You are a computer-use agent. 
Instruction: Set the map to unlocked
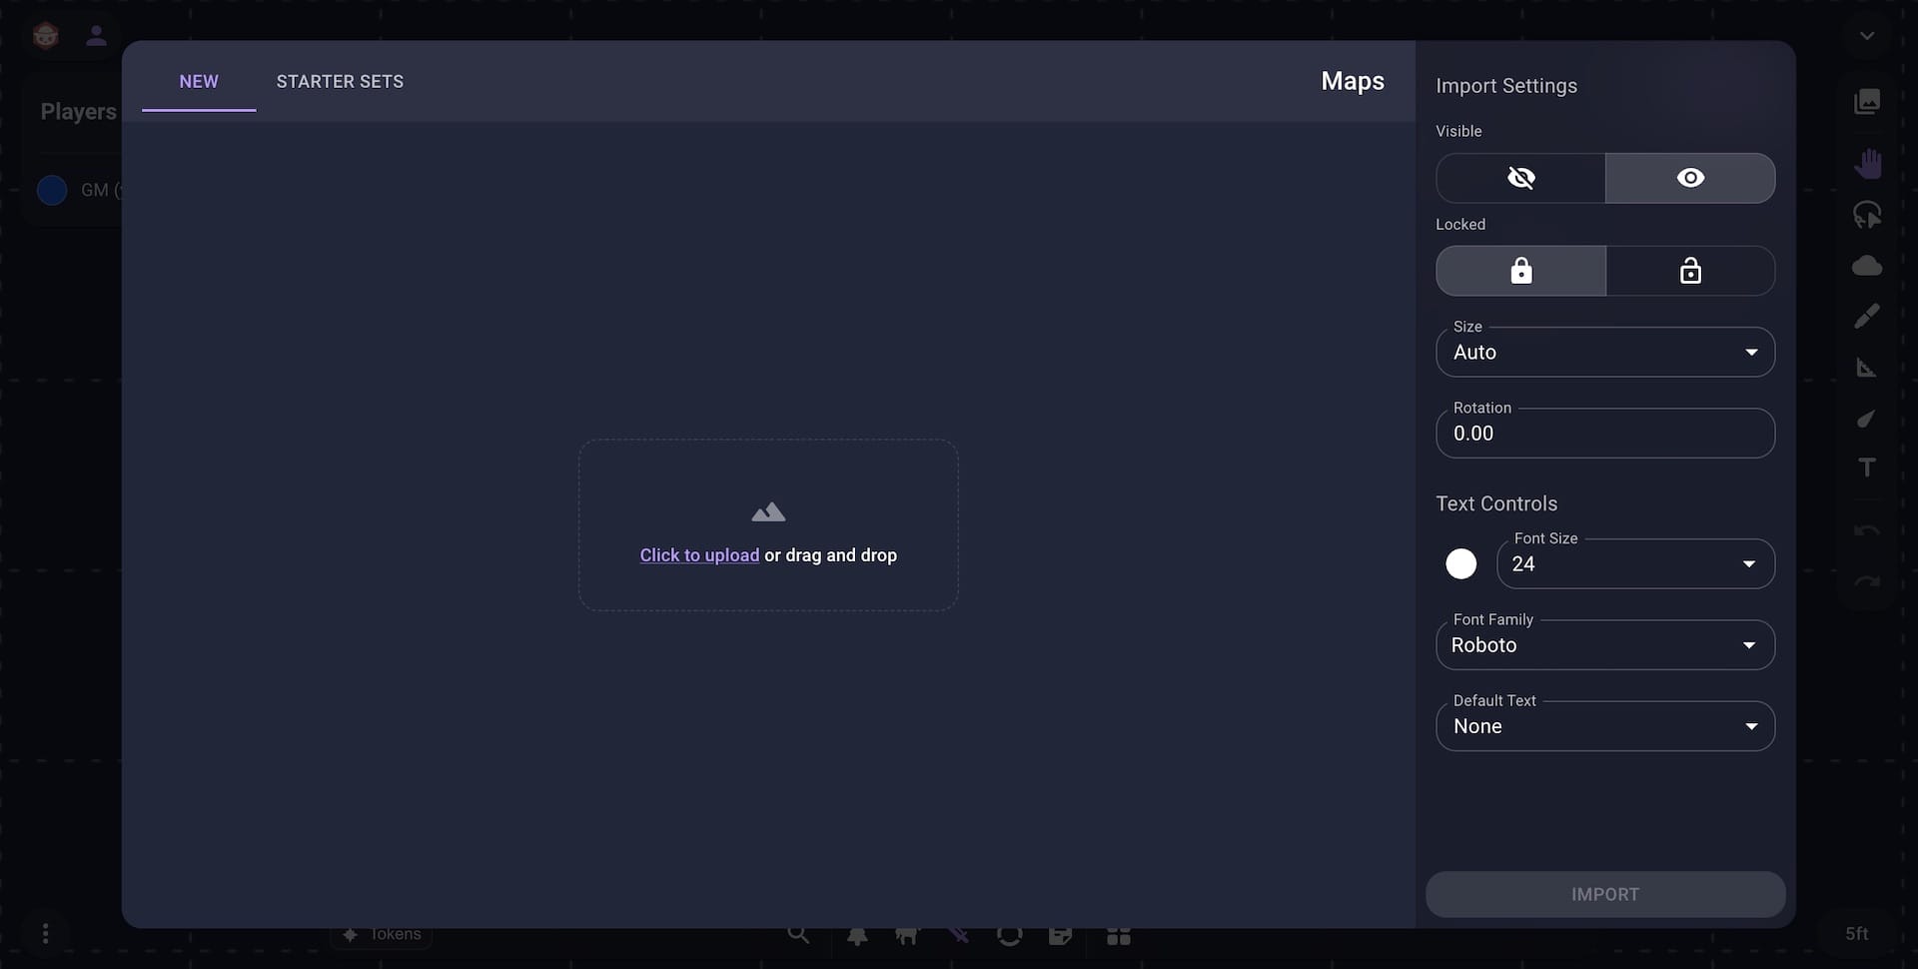pyautogui.click(x=1691, y=271)
